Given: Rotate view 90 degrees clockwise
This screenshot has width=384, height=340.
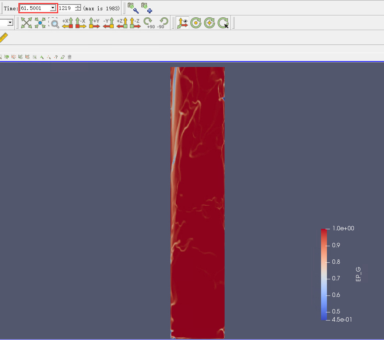Looking at the screenshot, I should point(149,23).
